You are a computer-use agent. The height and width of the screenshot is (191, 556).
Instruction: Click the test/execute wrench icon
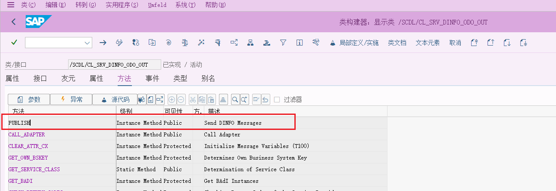coord(218,42)
